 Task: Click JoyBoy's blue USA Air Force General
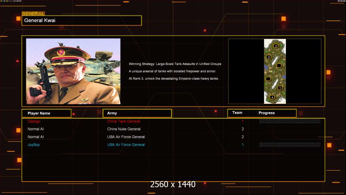point(126,145)
